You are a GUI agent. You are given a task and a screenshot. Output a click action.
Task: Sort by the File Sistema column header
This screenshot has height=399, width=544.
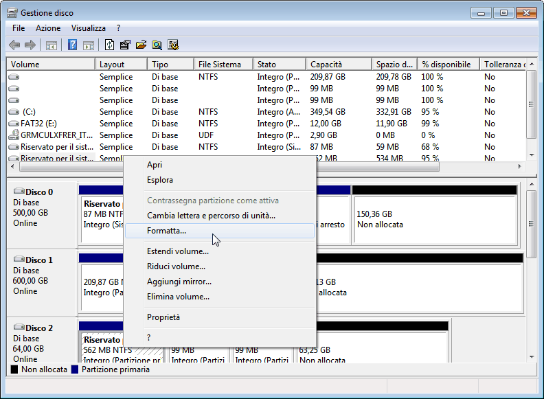[x=219, y=65]
